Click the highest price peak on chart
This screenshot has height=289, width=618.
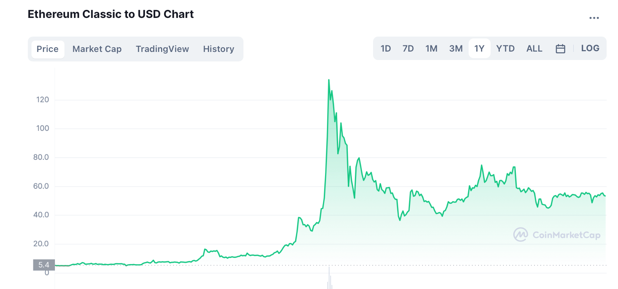coord(329,80)
